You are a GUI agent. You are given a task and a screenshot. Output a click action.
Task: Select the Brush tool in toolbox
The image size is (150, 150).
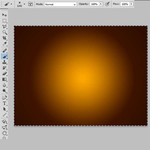point(4,56)
